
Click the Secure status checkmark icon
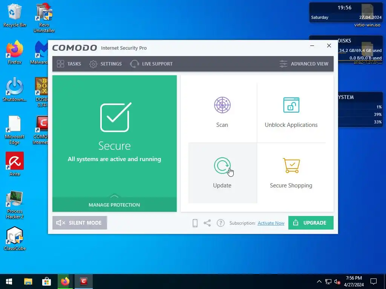tap(116, 117)
